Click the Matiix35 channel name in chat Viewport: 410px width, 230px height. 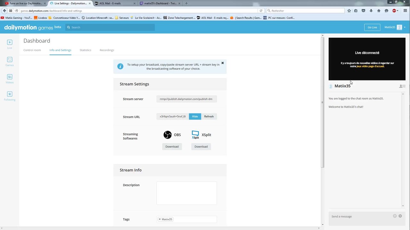[342, 86]
